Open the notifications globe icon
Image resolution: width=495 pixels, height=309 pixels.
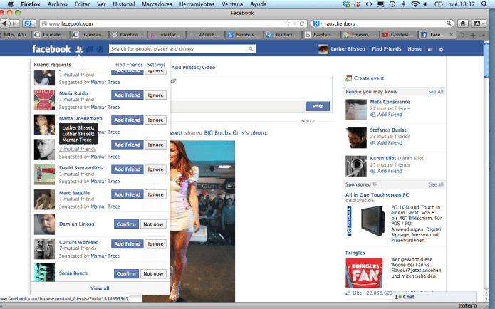pos(100,49)
